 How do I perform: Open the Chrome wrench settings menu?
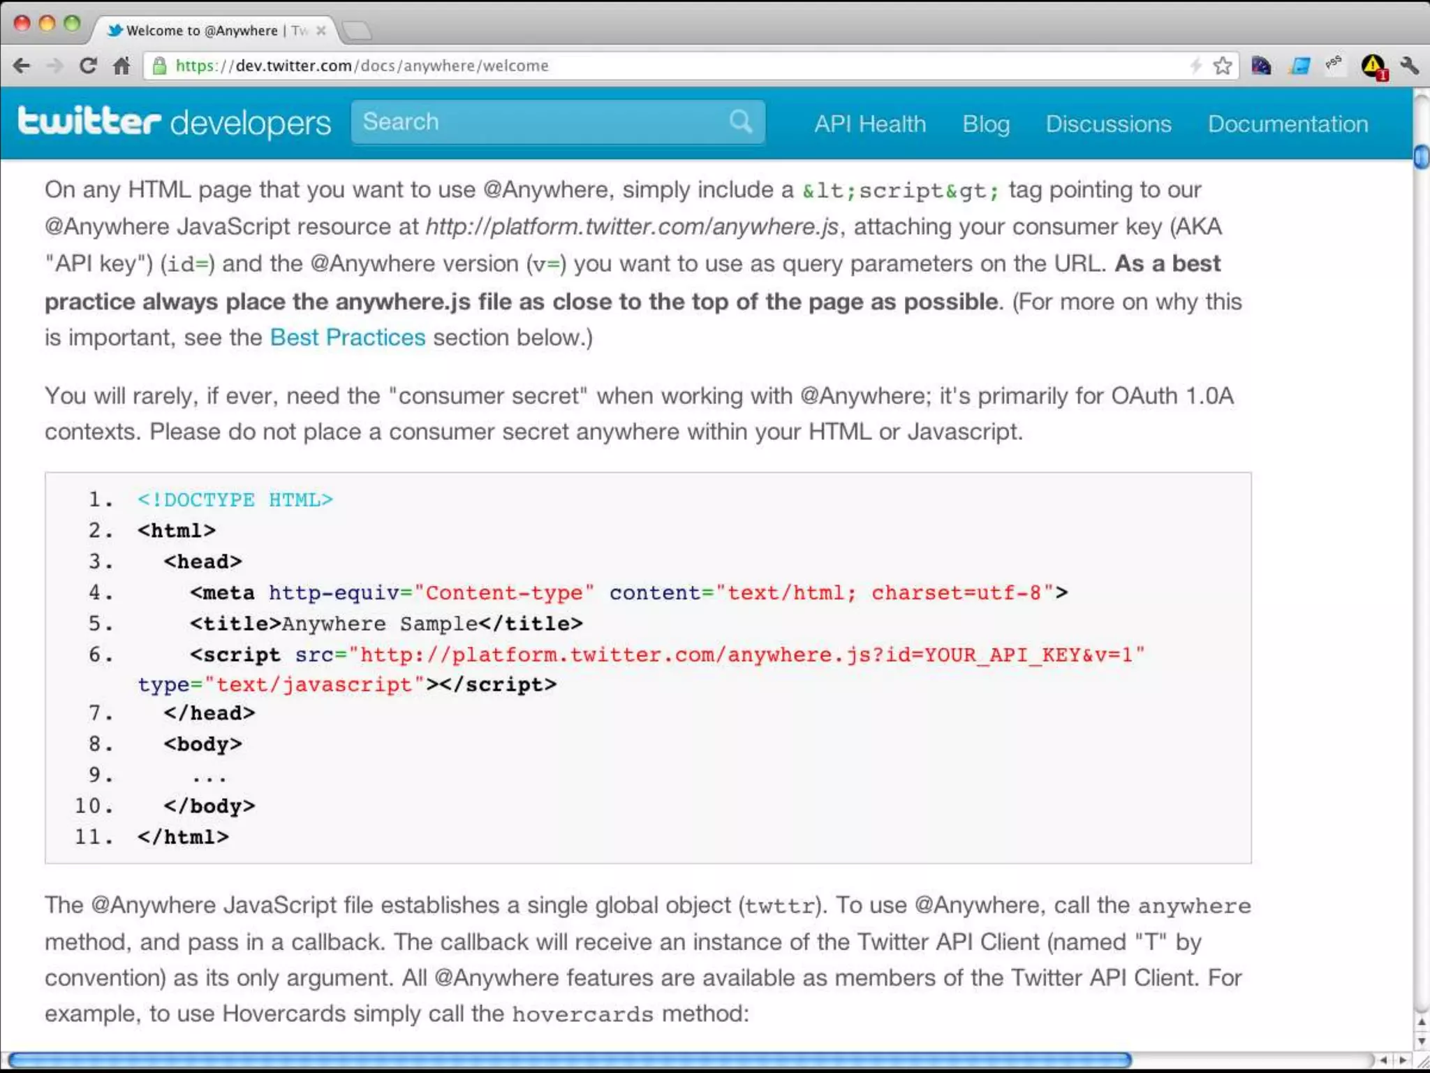[x=1409, y=66]
